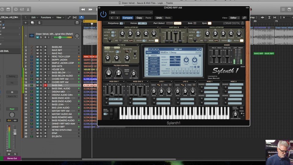Image resolution: width=293 pixels, height=165 pixels.
Task: Select the COMPRESS effect tab
Action: pos(154,74)
